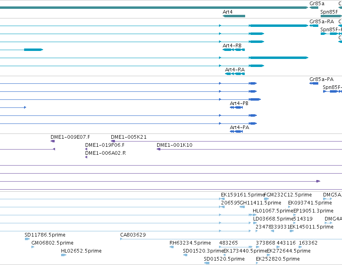Click the LD03668.5prime EST label
Screen dimensions: 342x265
click(273, 219)
